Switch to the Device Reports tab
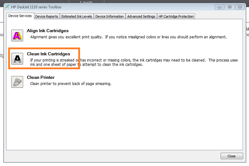 [x=47, y=16]
